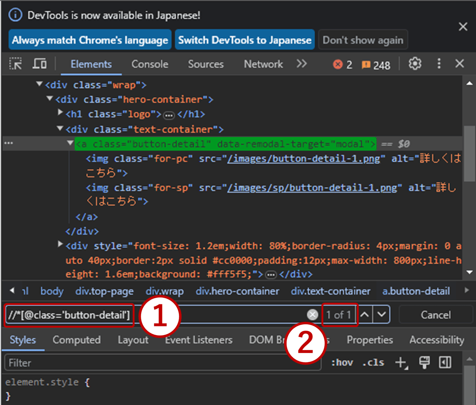Click Switch DevTools to Japanese
476x405 pixels.
244,40
